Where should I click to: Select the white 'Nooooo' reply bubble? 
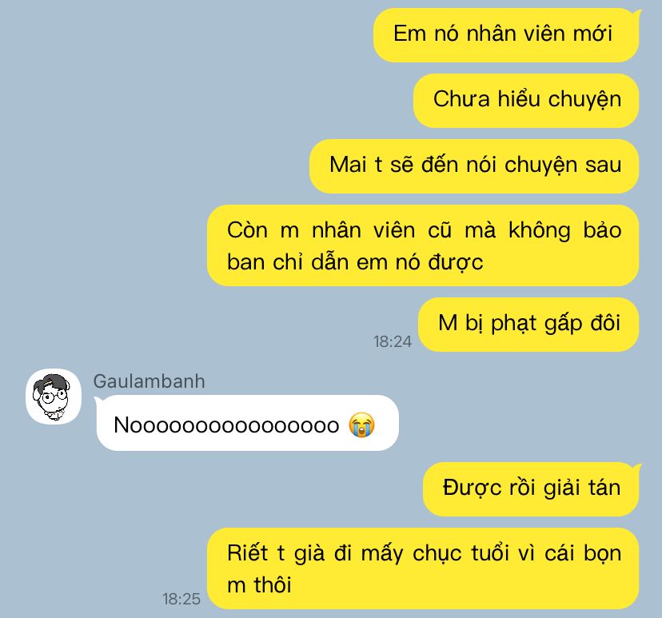click(247, 423)
